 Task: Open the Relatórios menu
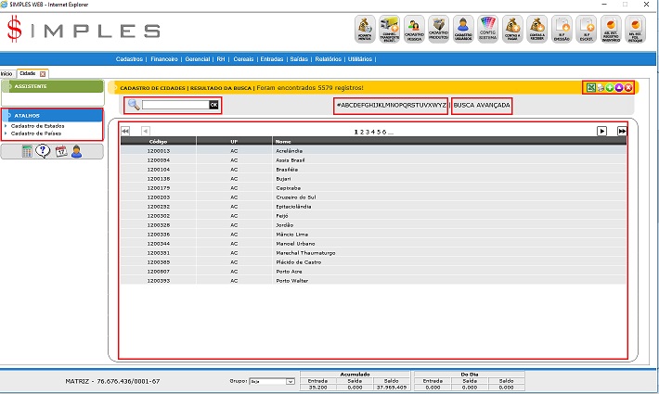tap(328, 58)
